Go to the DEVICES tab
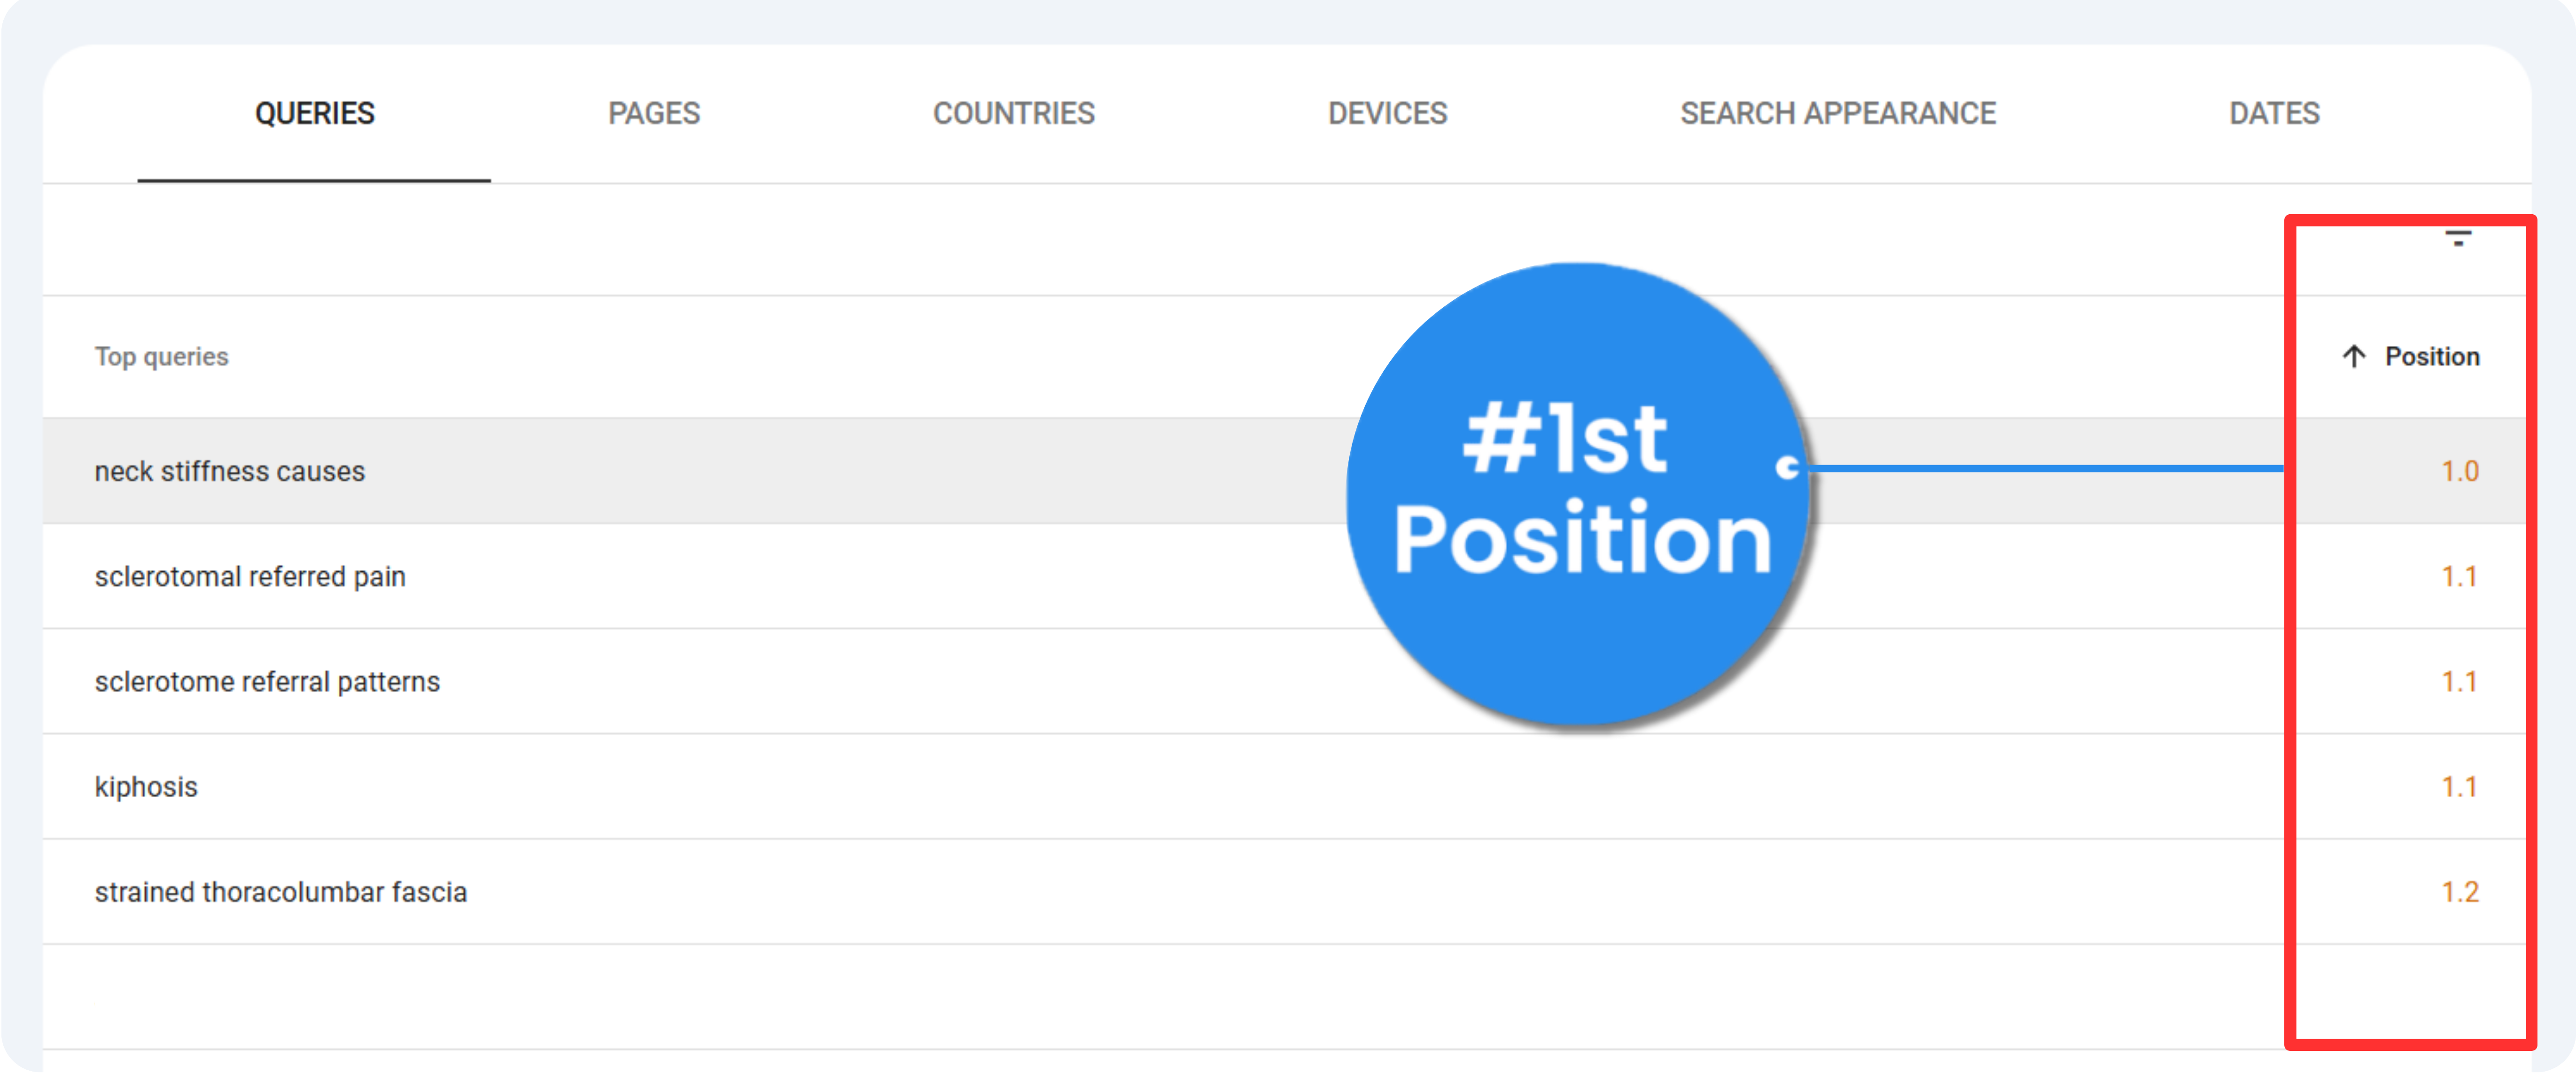The width and height of the screenshot is (2576, 1073). [1387, 114]
